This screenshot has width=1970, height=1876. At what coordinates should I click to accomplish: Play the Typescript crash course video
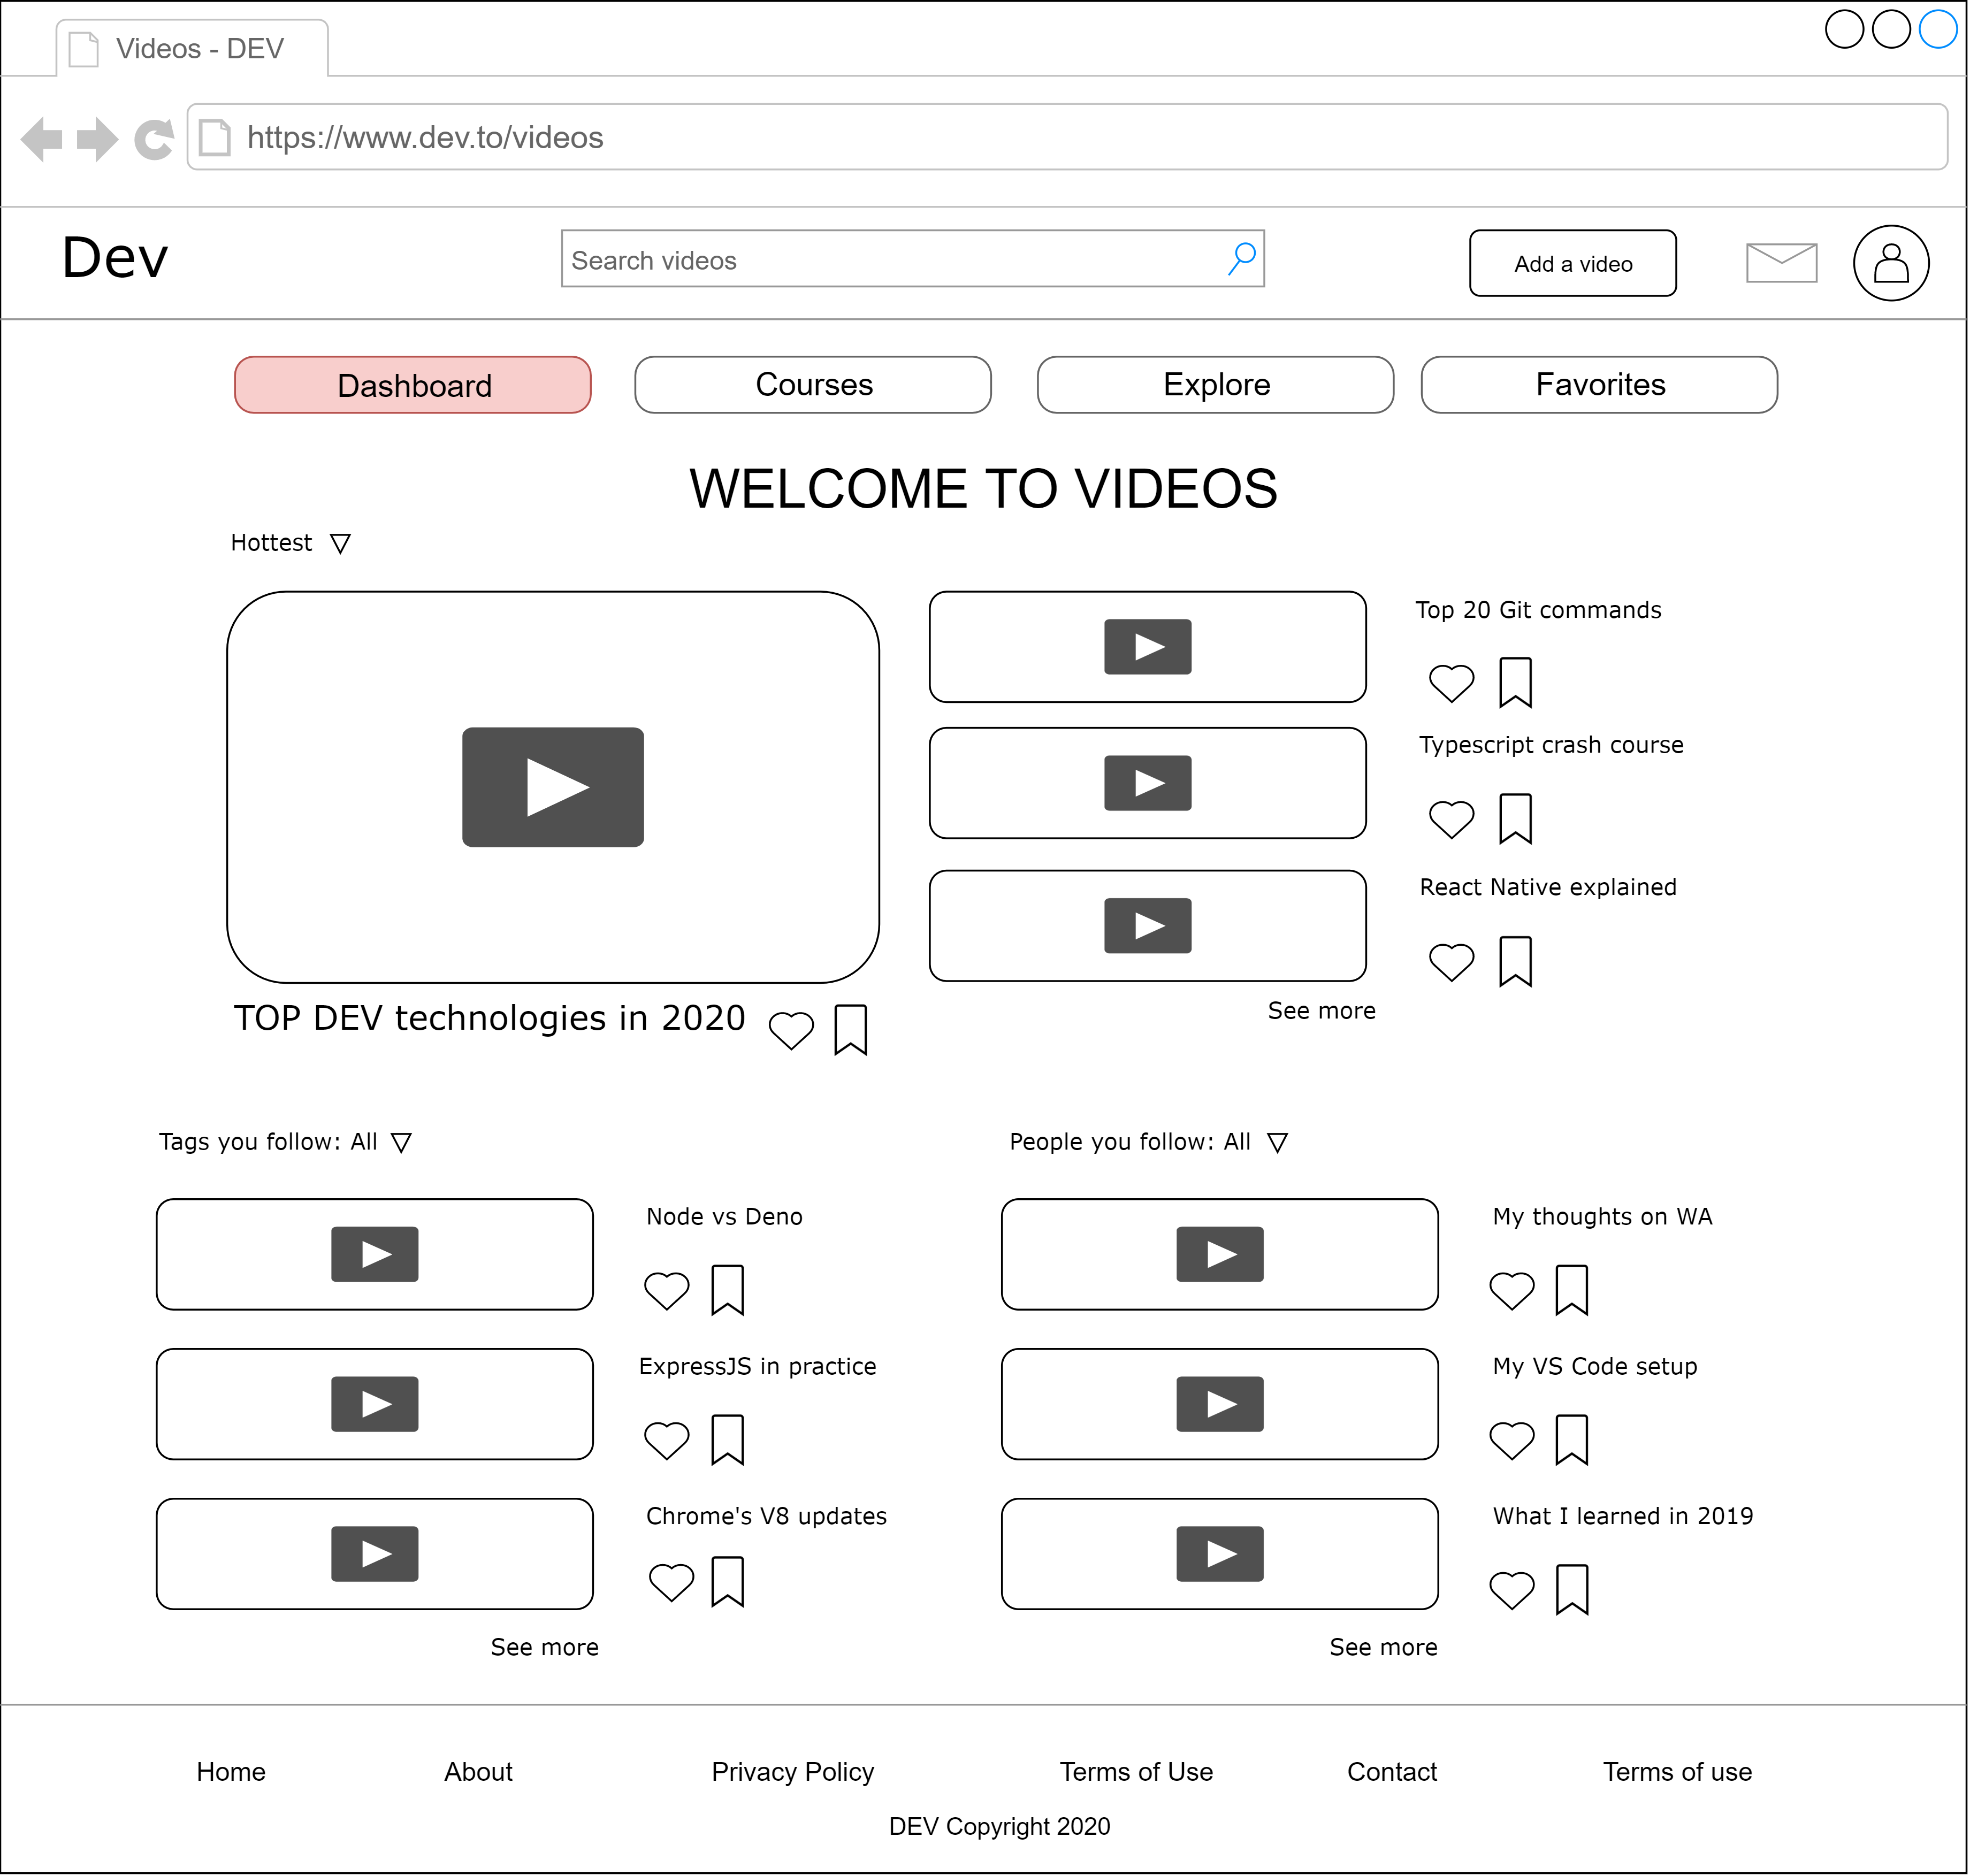click(x=1148, y=783)
